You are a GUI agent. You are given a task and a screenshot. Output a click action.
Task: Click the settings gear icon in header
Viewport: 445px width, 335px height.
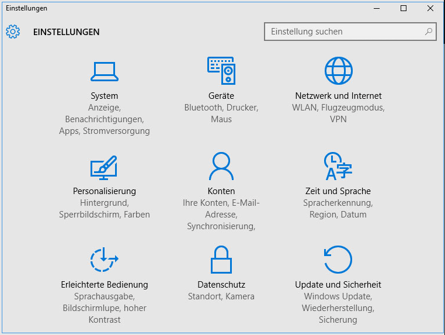click(13, 31)
